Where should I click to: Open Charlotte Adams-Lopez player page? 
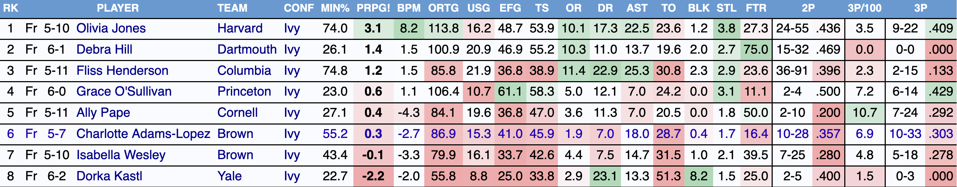pos(143,134)
